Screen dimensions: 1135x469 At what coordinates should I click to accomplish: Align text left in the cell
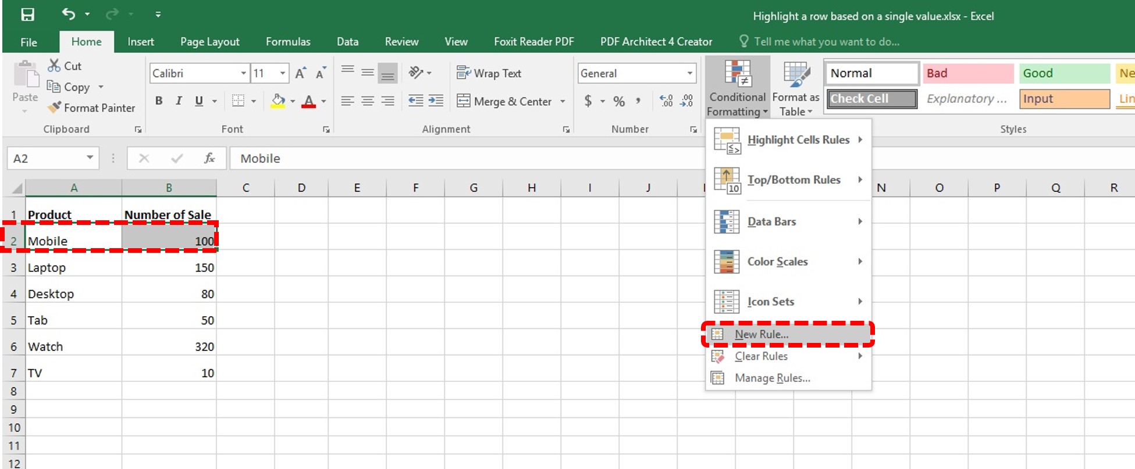click(x=347, y=101)
